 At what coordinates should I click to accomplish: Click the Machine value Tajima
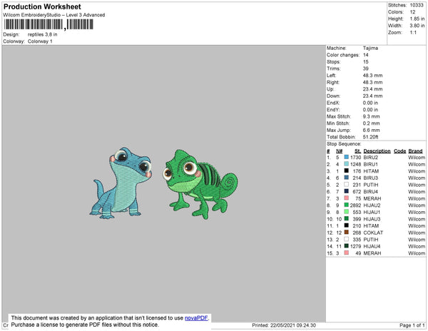click(370, 48)
